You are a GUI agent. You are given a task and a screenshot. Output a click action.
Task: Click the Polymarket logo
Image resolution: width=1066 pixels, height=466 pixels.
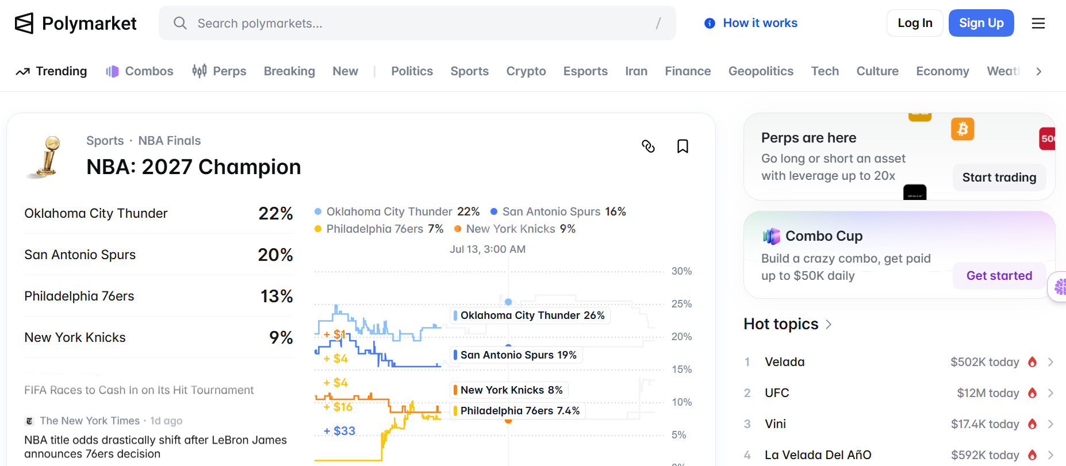75,24
